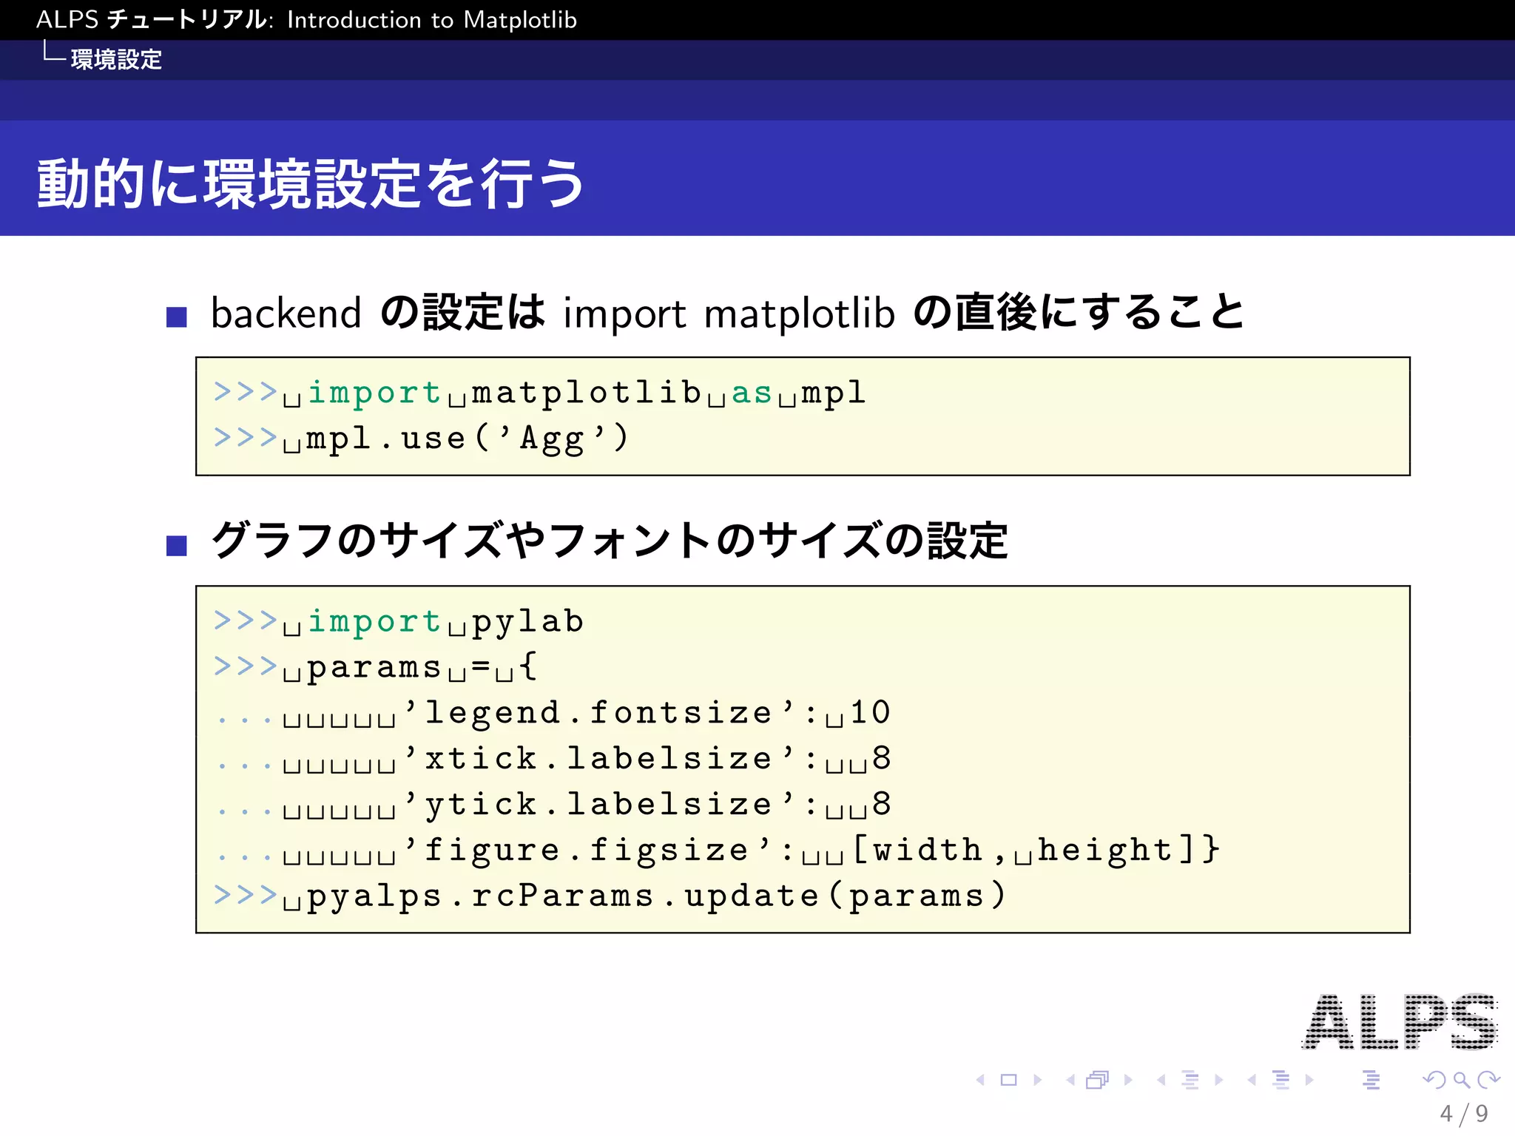Click the code line 'import matplotlib as mpl'
Screen dimensions: 1515x1136
point(539,393)
